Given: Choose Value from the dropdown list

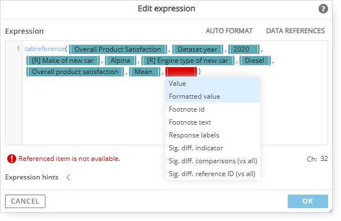Looking at the screenshot, I should tap(213, 84).
